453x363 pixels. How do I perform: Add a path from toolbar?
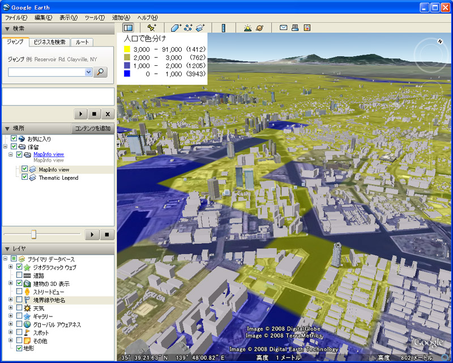(x=188, y=28)
